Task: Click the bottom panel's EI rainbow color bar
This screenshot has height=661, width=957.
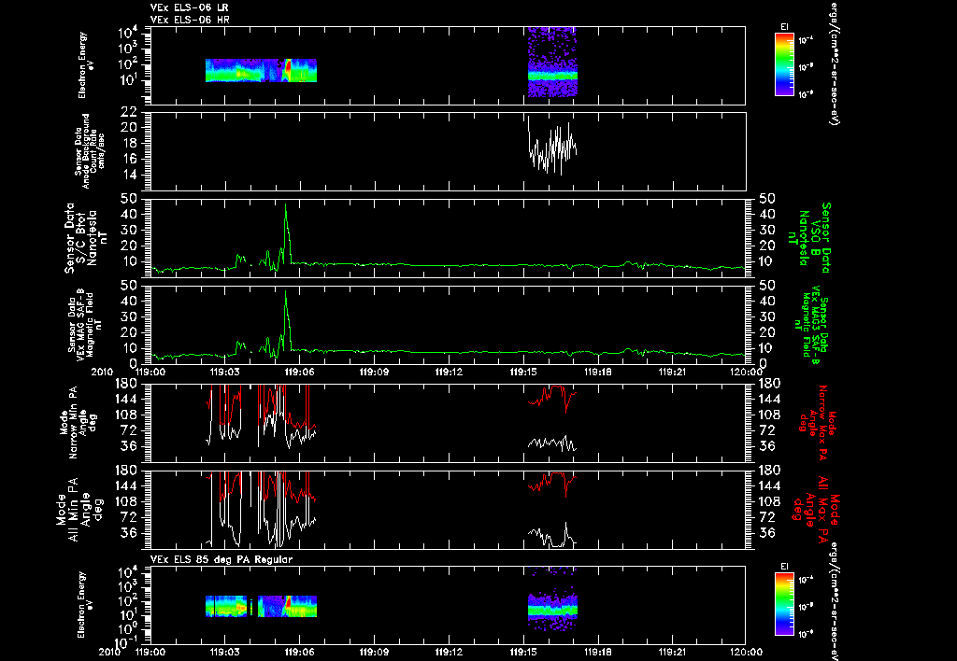Action: pos(784,606)
